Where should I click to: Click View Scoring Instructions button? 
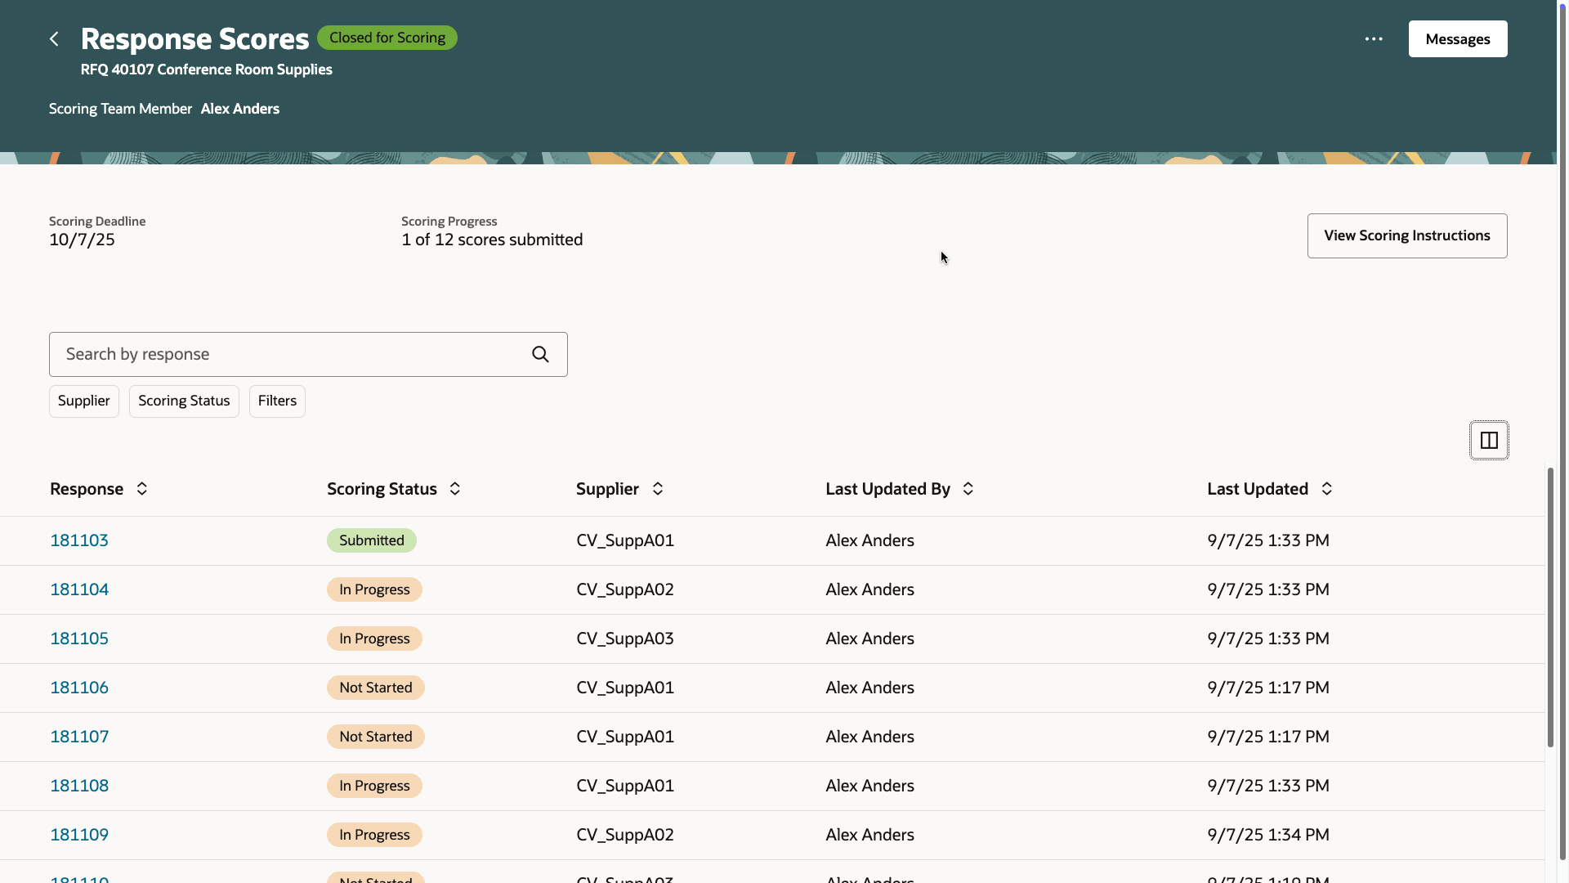point(1406,236)
